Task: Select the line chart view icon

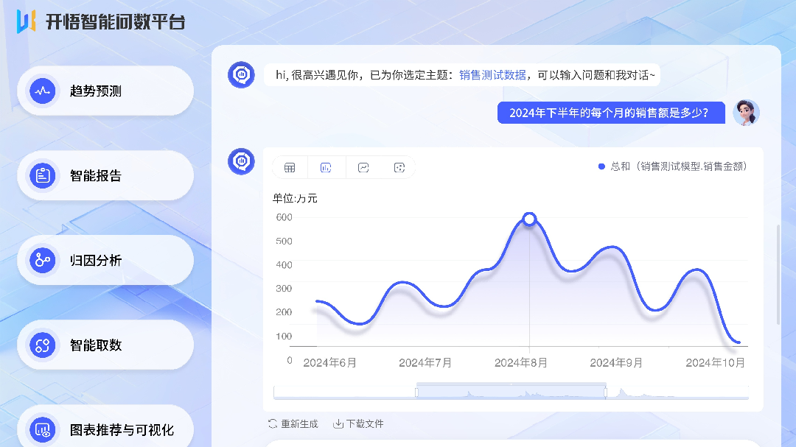Action: pos(363,168)
